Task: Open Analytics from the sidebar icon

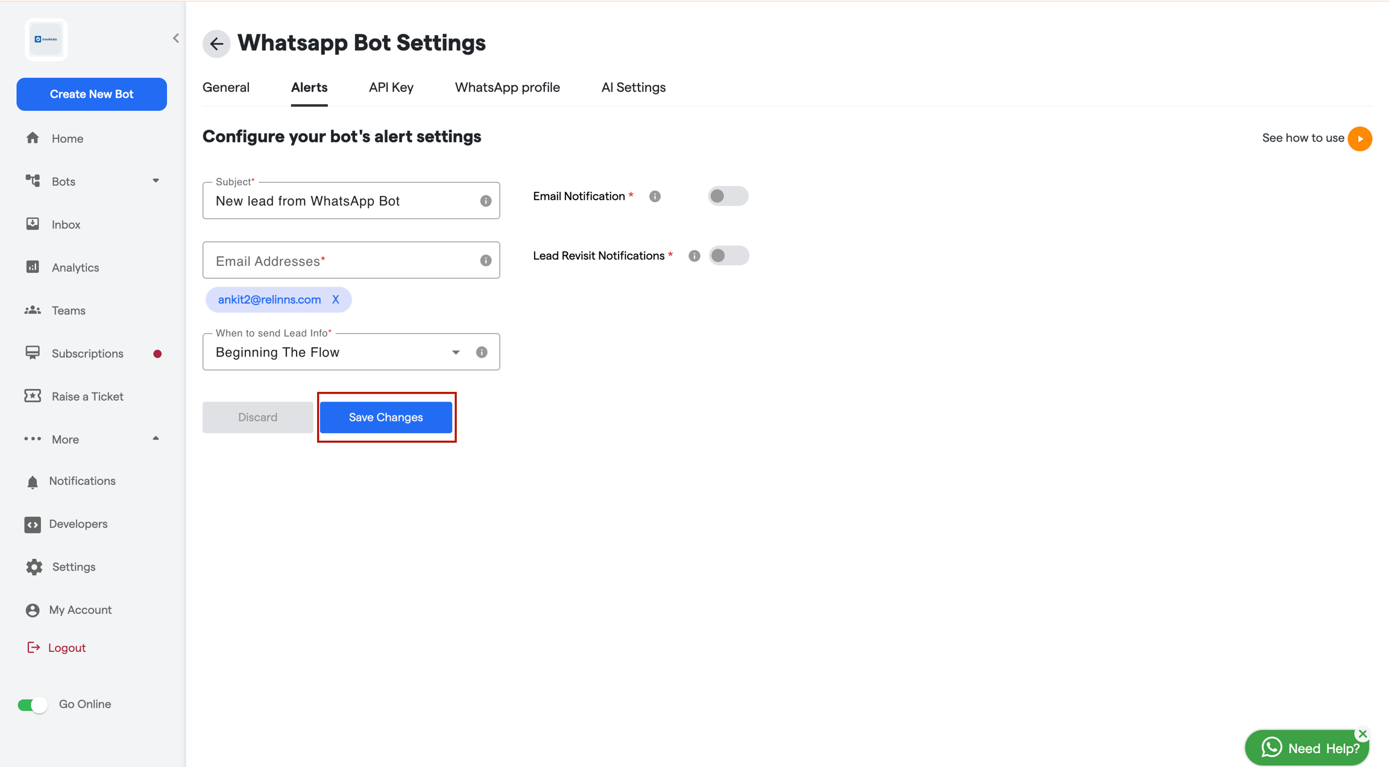Action: (x=33, y=267)
